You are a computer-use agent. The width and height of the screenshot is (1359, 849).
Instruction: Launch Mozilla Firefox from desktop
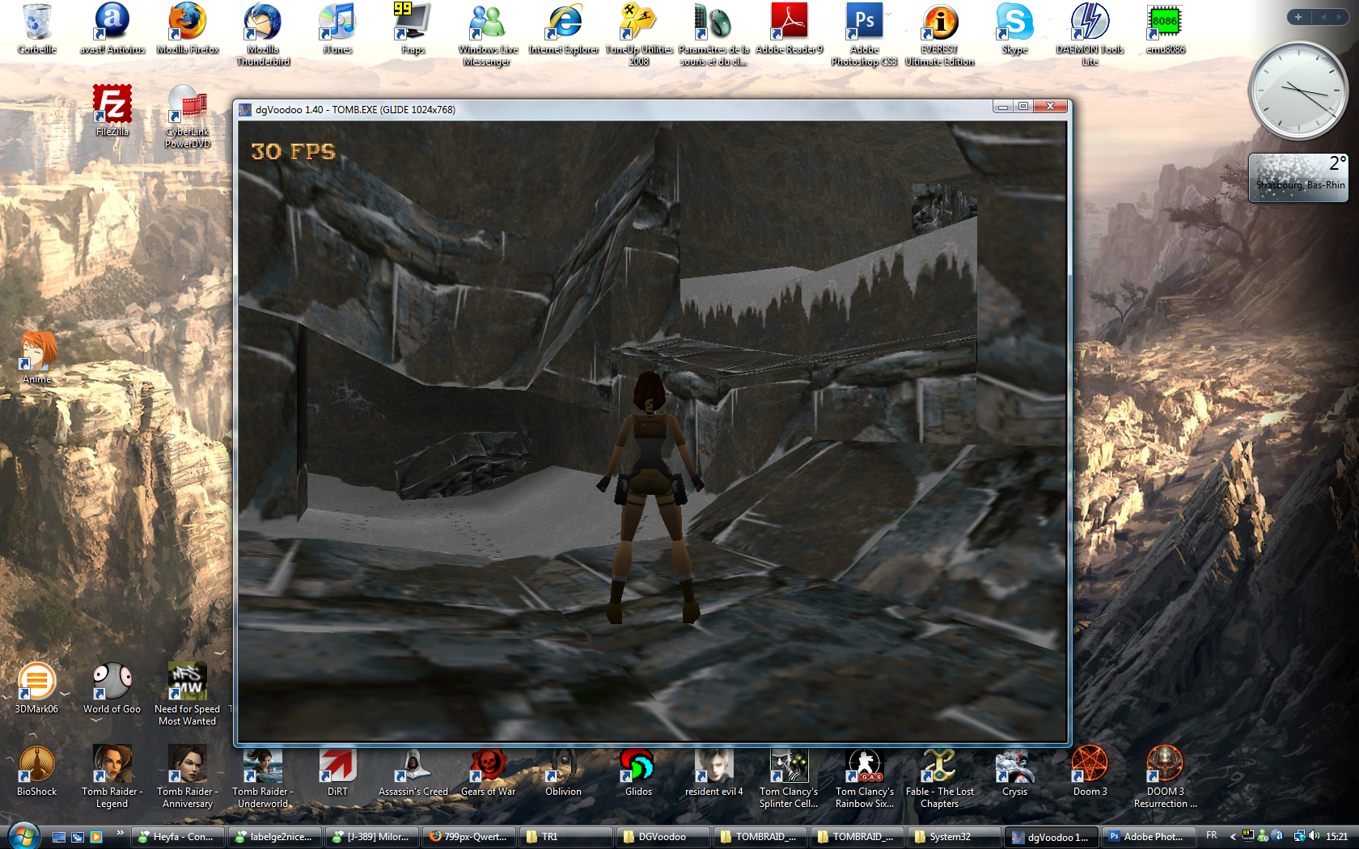point(188,29)
